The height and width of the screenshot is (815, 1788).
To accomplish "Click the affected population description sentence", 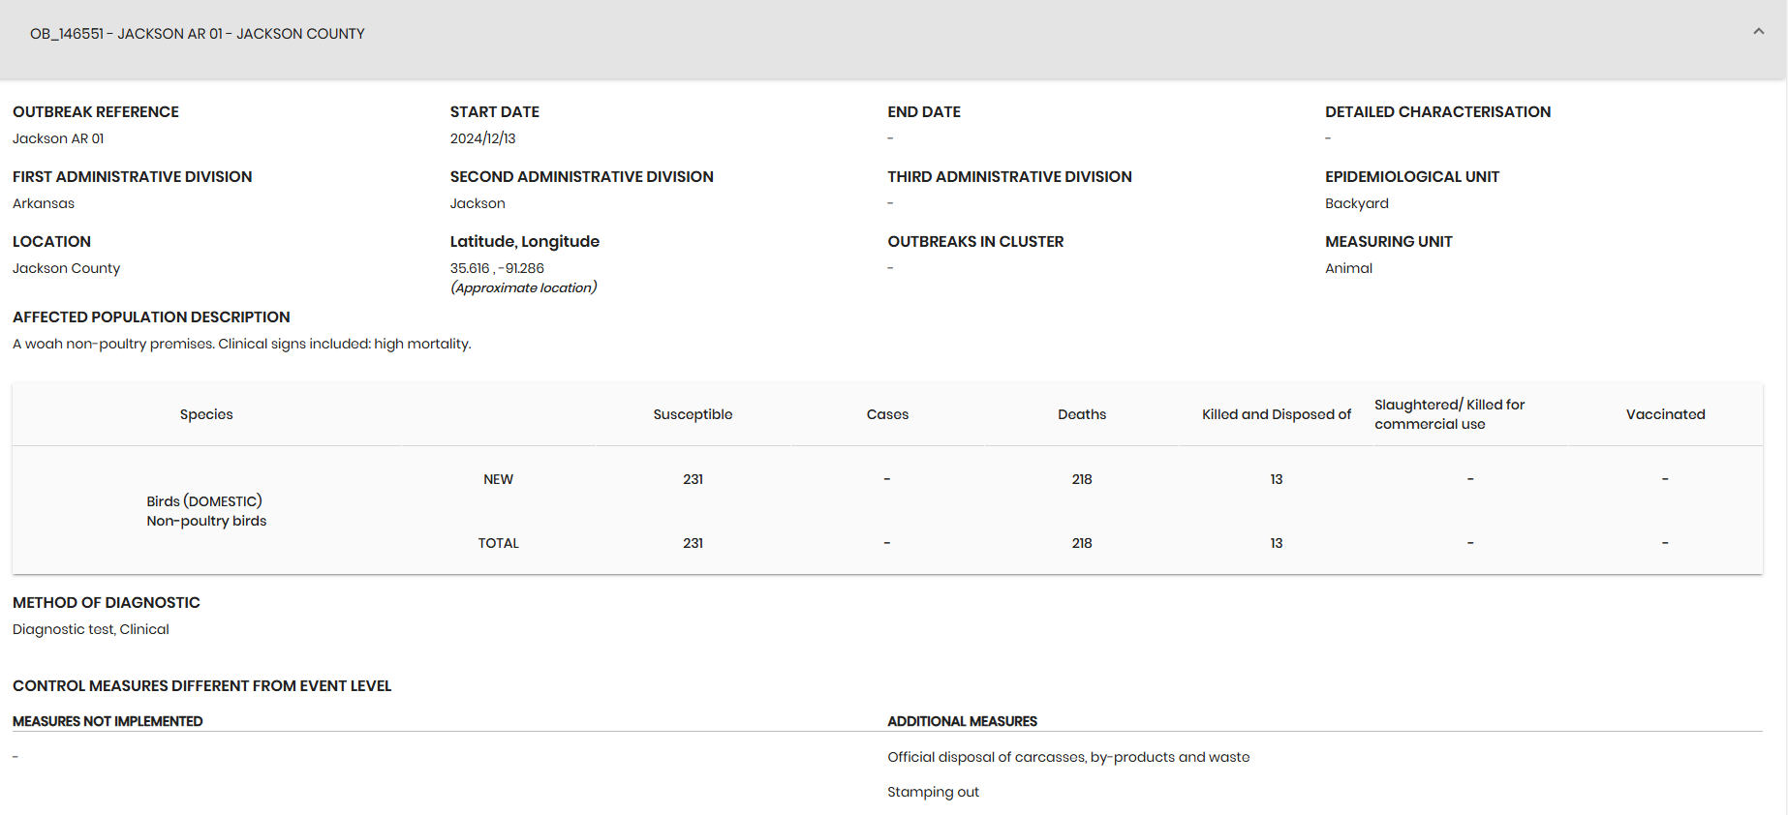I will click(242, 344).
